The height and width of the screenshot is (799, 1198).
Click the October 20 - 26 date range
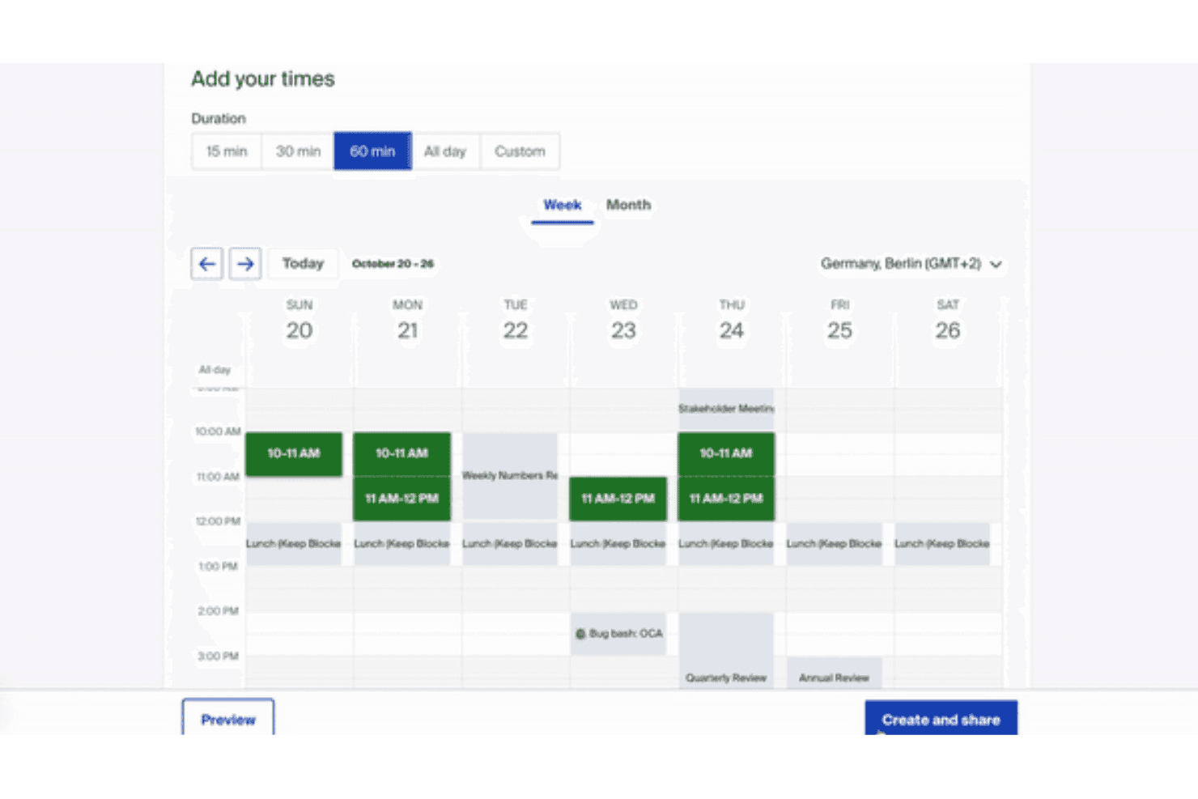393,264
